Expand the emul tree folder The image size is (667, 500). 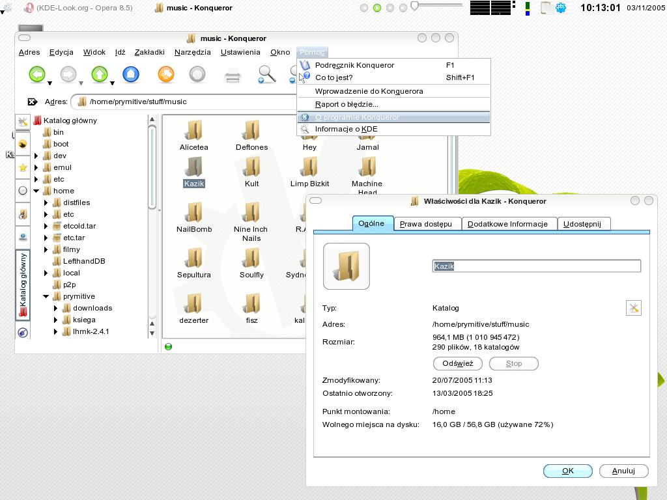click(x=36, y=167)
